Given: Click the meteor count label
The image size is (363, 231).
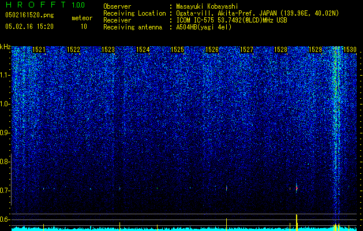Looking at the screenshot, I should pyautogui.click(x=82, y=18).
